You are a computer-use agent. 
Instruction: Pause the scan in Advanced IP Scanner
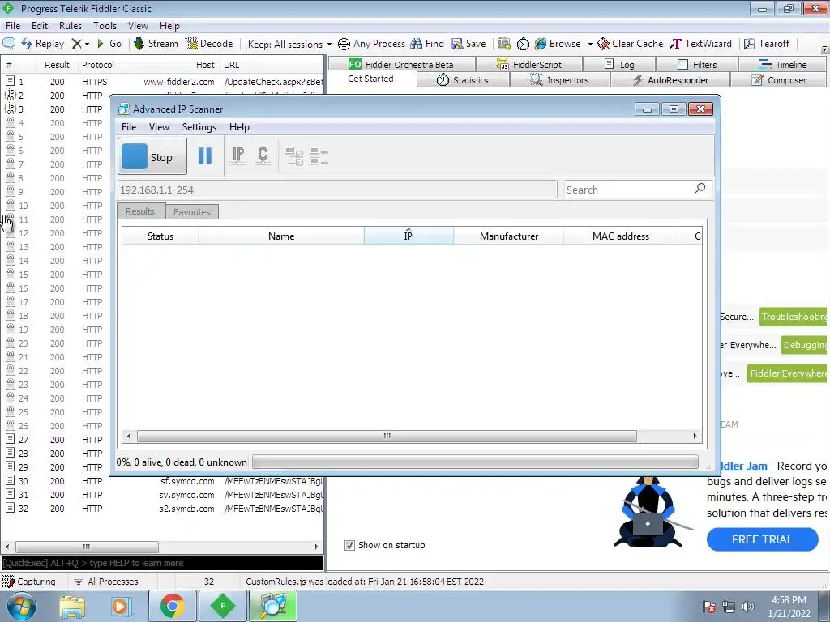(205, 156)
